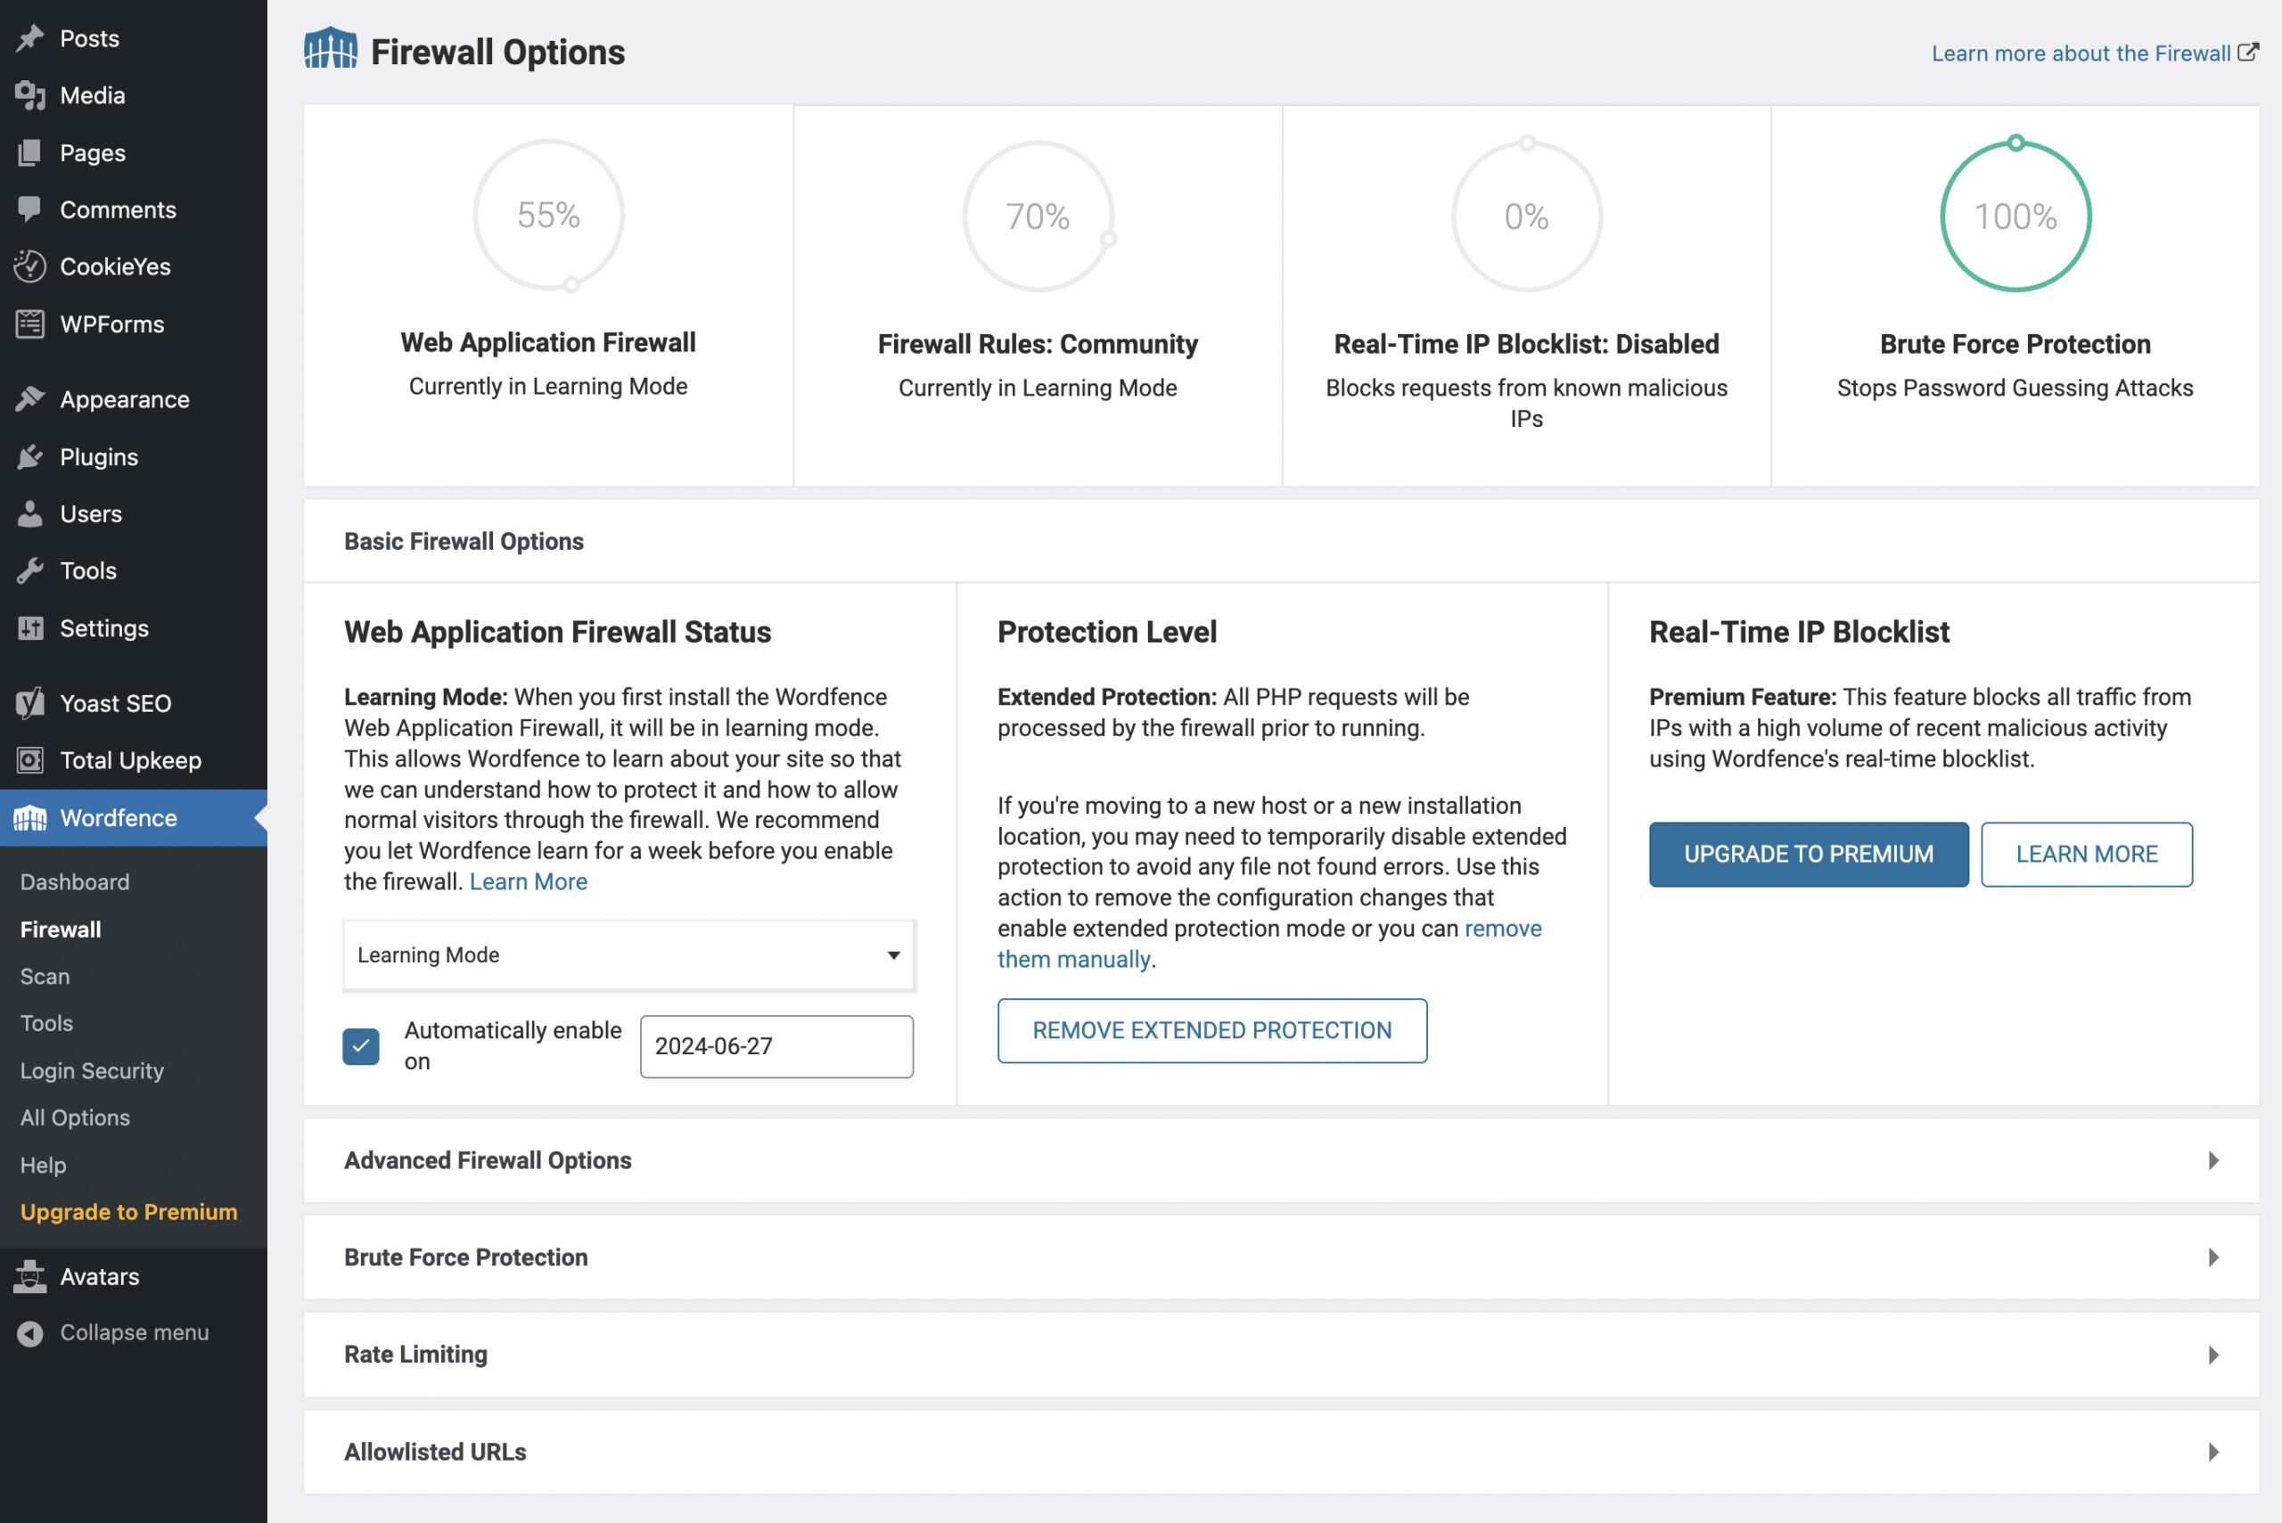This screenshot has width=2282, height=1523.
Task: Expand the Advanced Firewall Options section
Action: 1281,1160
